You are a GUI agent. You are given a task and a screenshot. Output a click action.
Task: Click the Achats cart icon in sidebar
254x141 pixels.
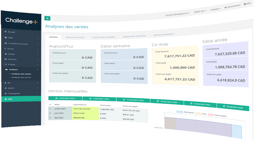tap(5, 54)
